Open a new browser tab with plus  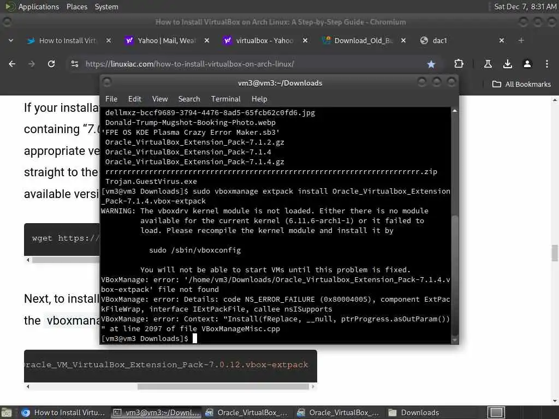521,40
